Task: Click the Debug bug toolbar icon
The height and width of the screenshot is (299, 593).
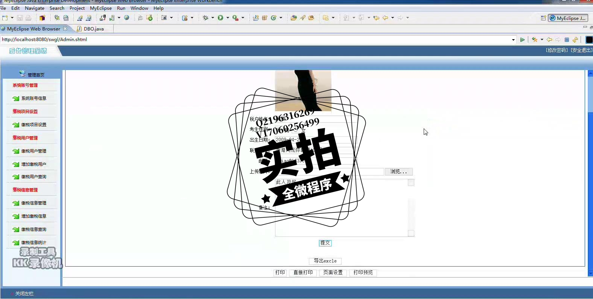Action: click(205, 18)
